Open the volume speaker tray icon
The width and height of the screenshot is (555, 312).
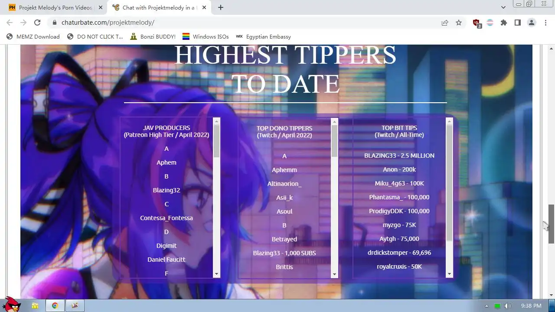click(507, 306)
